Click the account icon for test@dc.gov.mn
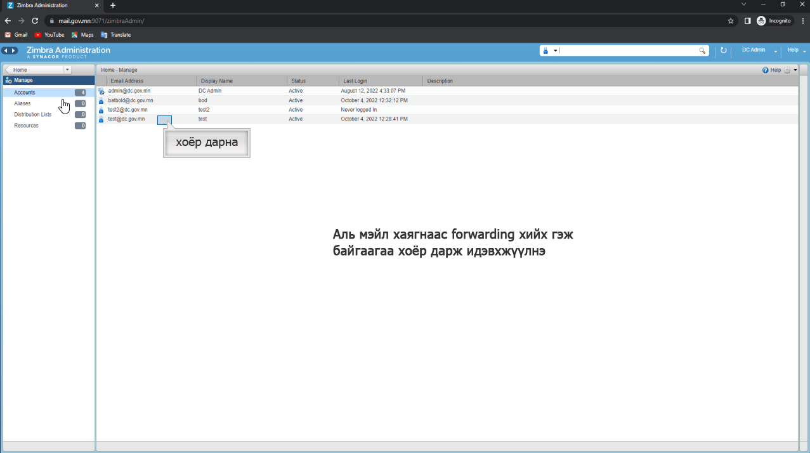The width and height of the screenshot is (810, 453). (x=101, y=119)
